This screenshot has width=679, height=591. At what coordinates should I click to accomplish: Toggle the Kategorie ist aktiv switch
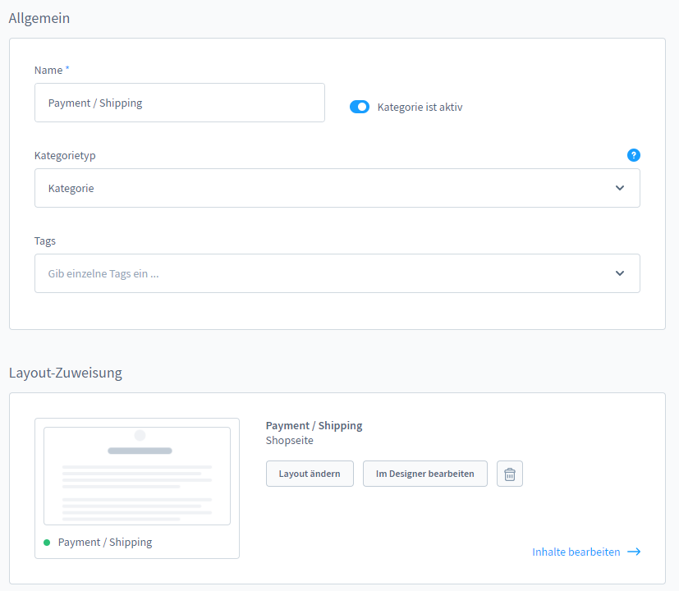359,107
